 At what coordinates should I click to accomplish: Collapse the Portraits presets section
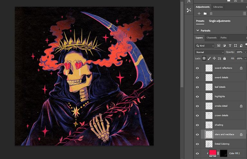point(198,31)
